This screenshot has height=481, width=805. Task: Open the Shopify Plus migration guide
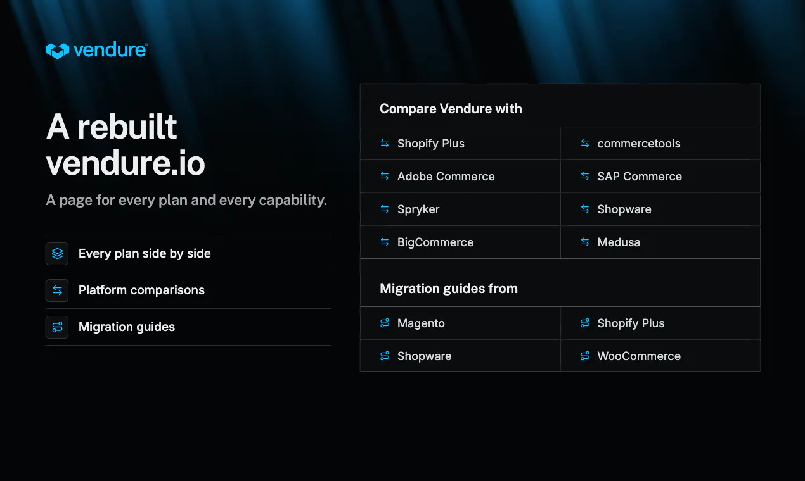660,323
